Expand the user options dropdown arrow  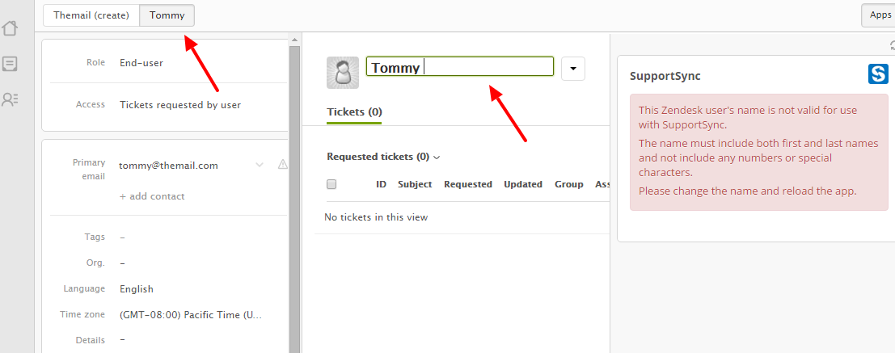pyautogui.click(x=572, y=69)
